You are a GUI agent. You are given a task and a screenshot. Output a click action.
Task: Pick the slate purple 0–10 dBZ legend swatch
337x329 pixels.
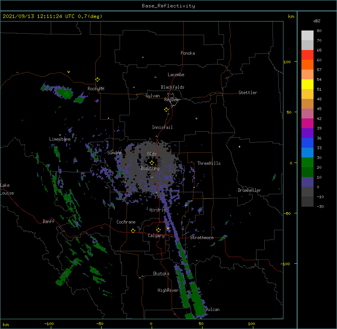[x=307, y=182]
